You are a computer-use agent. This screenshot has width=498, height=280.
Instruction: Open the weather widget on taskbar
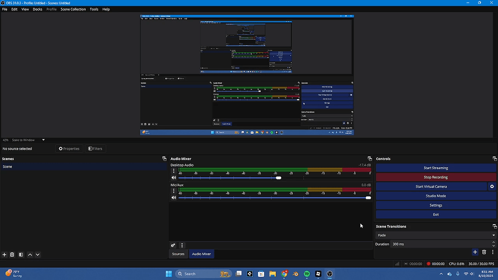14,274
